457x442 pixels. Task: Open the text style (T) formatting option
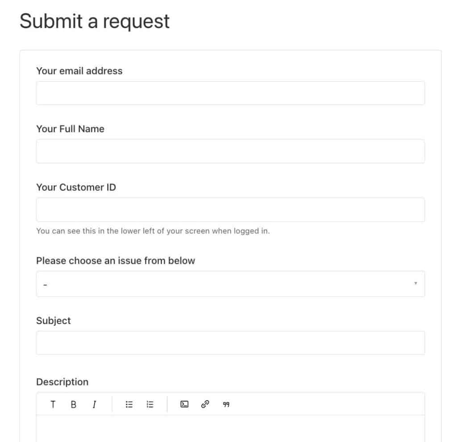click(x=53, y=405)
